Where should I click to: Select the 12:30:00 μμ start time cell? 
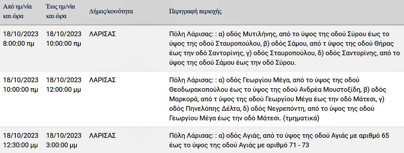tap(21, 140)
